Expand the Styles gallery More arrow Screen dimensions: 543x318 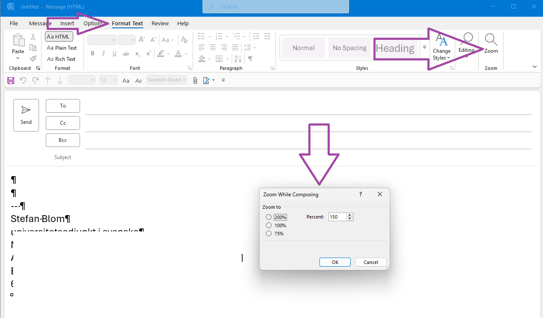click(424, 48)
